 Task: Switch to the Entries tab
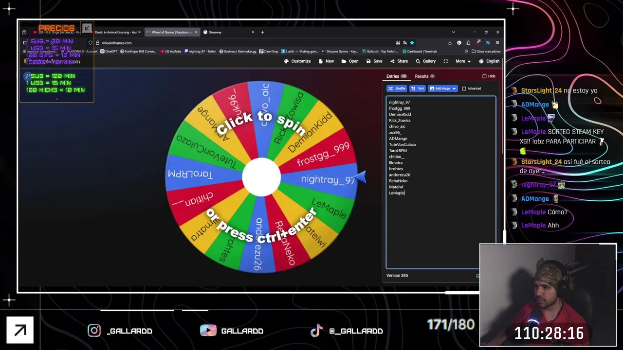pyautogui.click(x=396, y=76)
